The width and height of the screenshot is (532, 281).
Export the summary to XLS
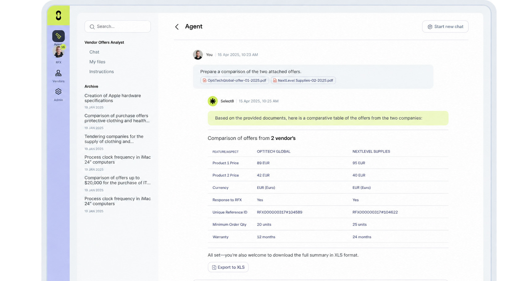click(228, 267)
